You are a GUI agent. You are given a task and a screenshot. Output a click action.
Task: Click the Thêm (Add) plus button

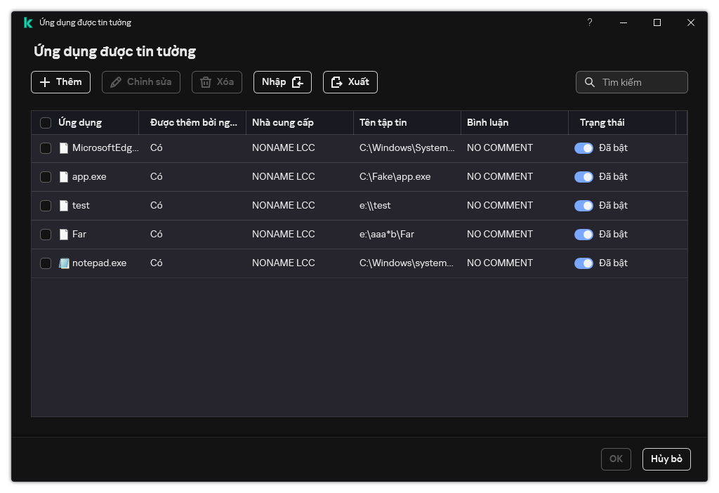(60, 82)
